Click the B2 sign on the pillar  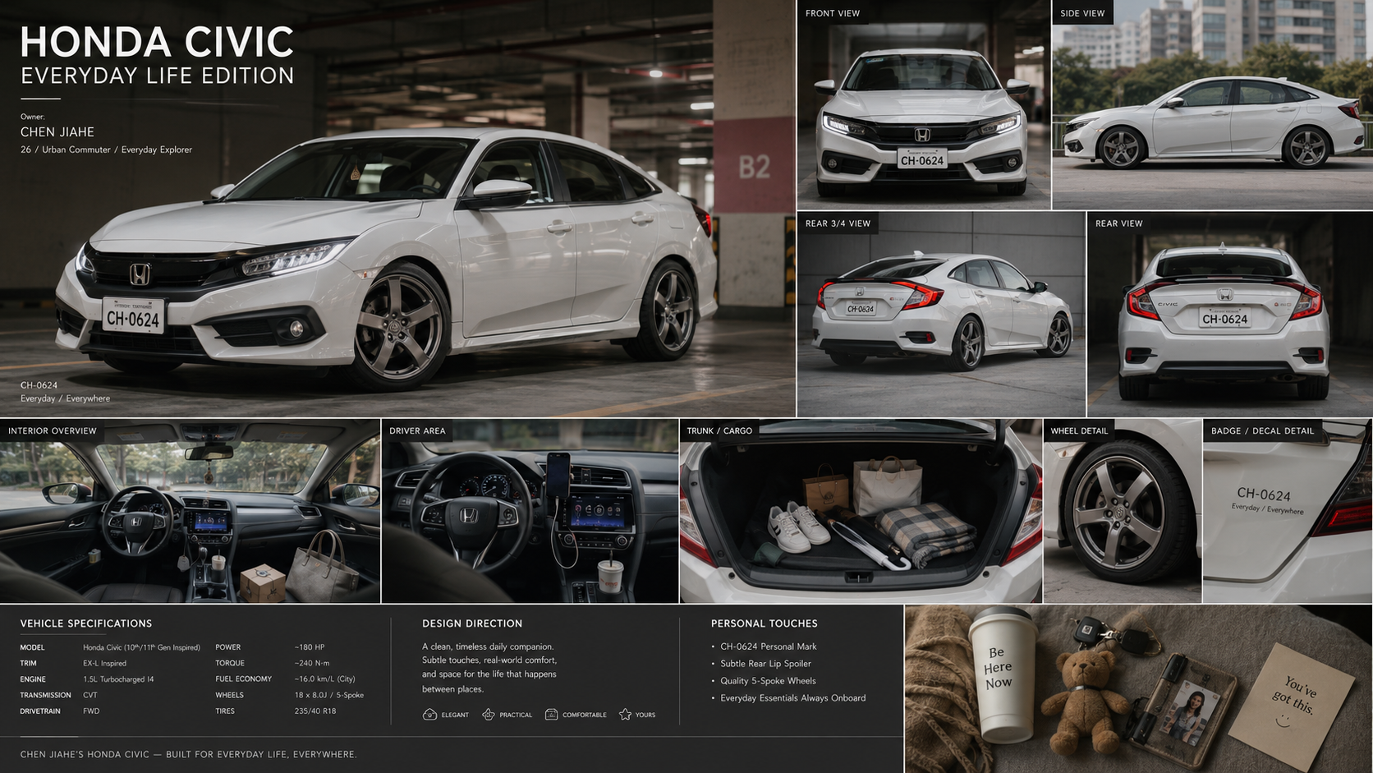pyautogui.click(x=755, y=167)
